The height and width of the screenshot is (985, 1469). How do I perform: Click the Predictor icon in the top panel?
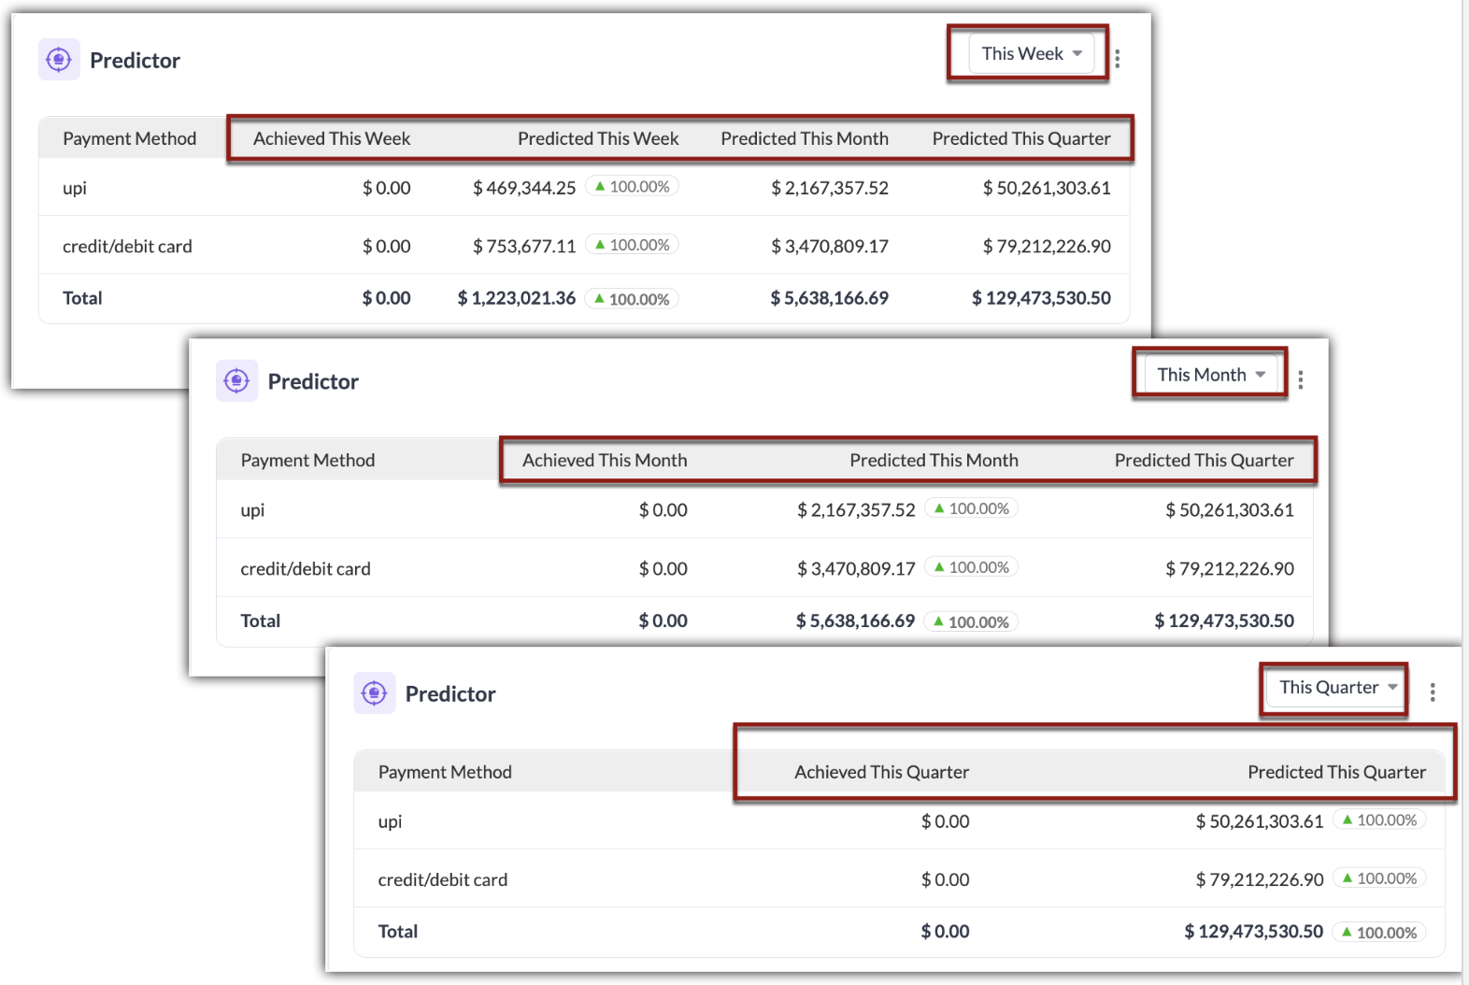pyautogui.click(x=59, y=60)
